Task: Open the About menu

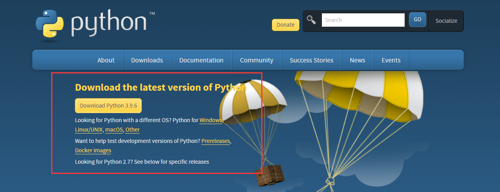Action: [106, 60]
